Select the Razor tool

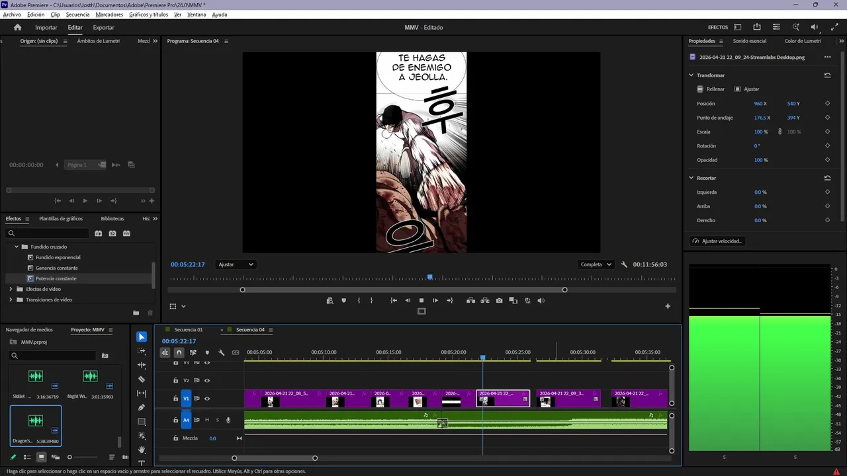142,379
